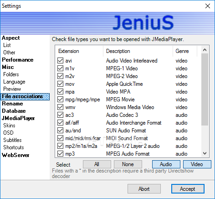Toggle the m1v file type checkbox
215x199 pixels.
click(x=60, y=68)
